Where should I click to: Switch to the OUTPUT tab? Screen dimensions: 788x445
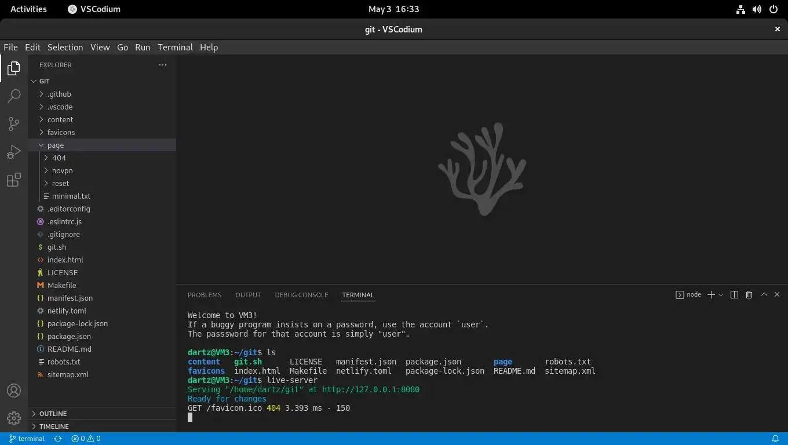248,295
